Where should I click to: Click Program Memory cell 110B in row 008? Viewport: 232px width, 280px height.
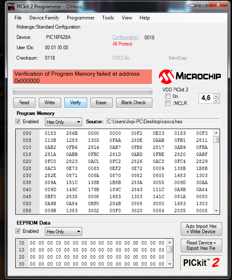[50, 140]
